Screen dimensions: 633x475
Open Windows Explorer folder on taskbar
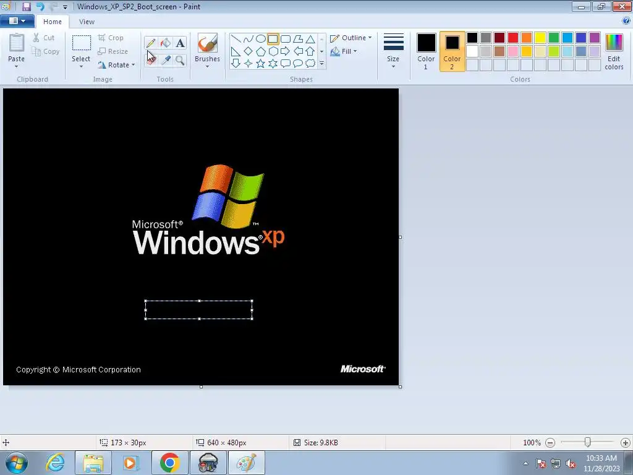pyautogui.click(x=93, y=463)
